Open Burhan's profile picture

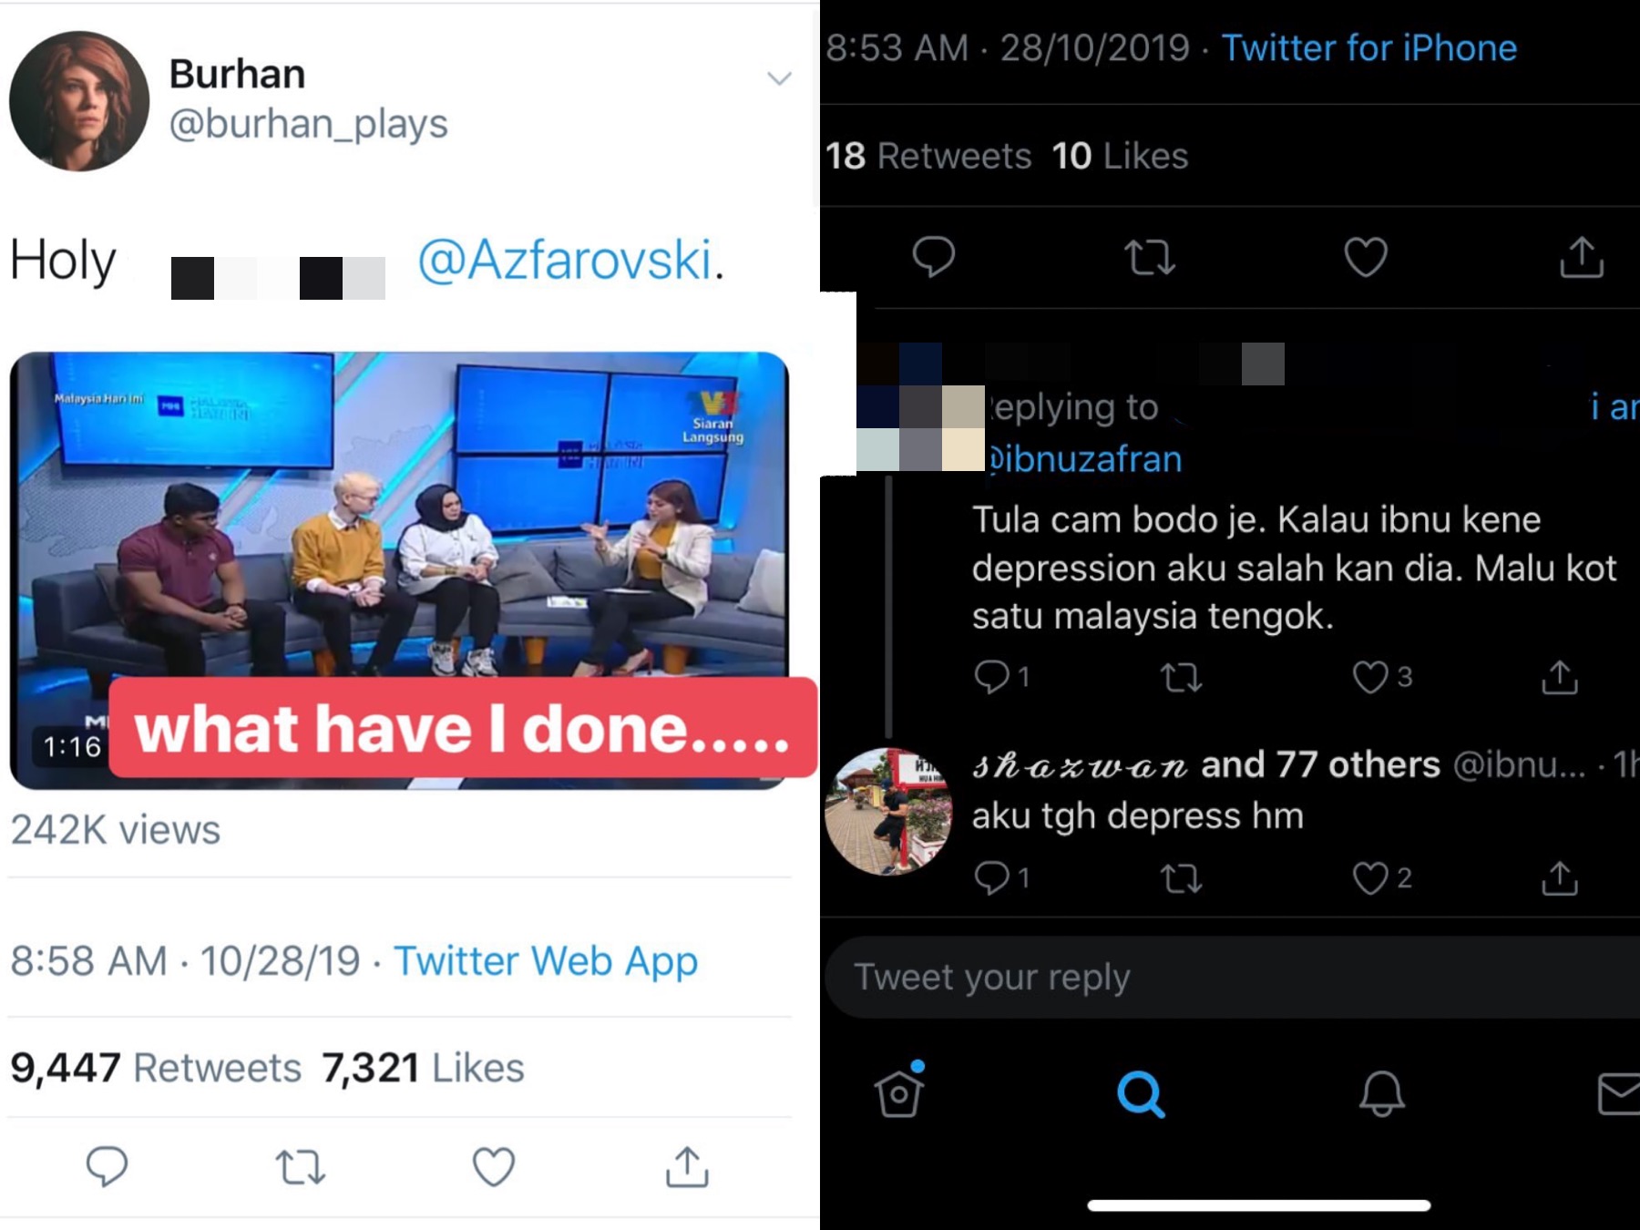tap(79, 101)
